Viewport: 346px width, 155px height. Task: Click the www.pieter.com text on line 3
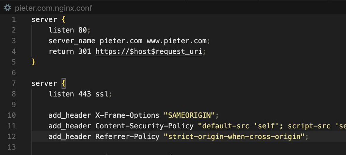click(x=176, y=41)
